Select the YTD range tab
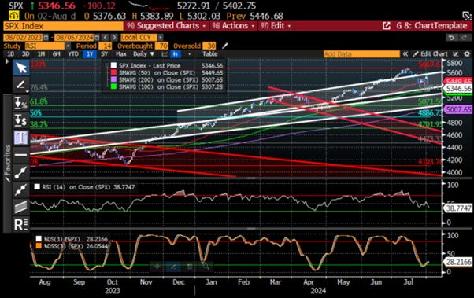The height and width of the screenshot is (298, 474). pos(73,54)
